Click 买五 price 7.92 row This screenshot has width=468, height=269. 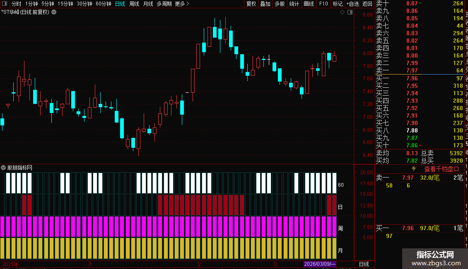tap(420, 108)
